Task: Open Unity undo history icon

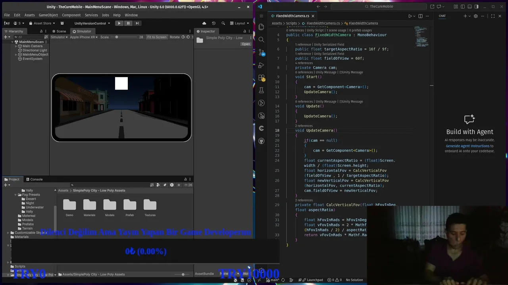Action: coord(214,23)
